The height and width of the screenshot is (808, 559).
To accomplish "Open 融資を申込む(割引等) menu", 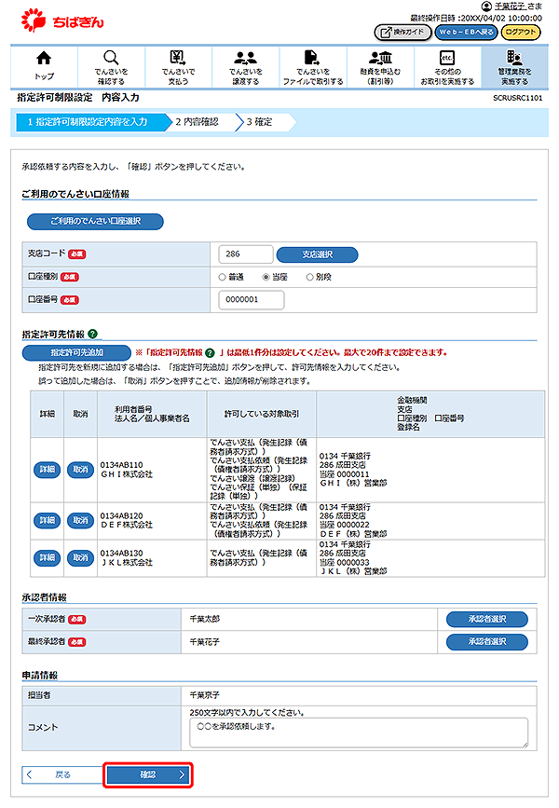I will pyautogui.click(x=380, y=67).
